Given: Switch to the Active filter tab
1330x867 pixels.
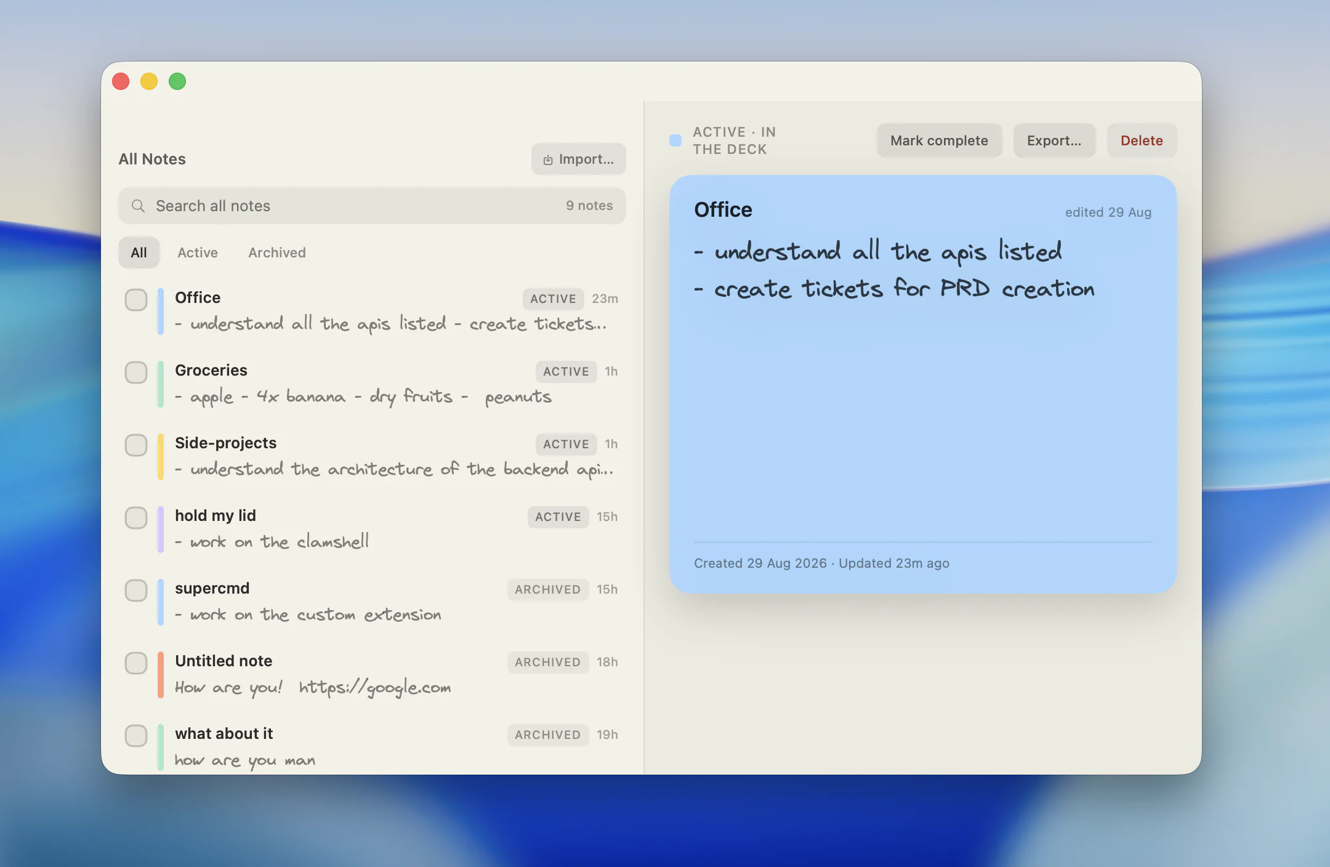Looking at the screenshot, I should click(198, 252).
